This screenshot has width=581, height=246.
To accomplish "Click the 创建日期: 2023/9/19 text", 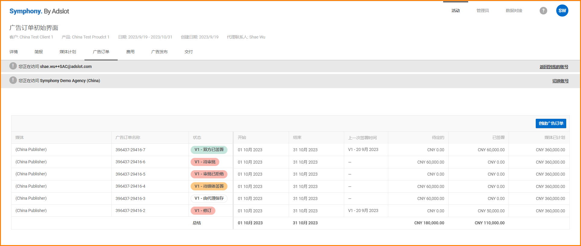I will 199,37.
